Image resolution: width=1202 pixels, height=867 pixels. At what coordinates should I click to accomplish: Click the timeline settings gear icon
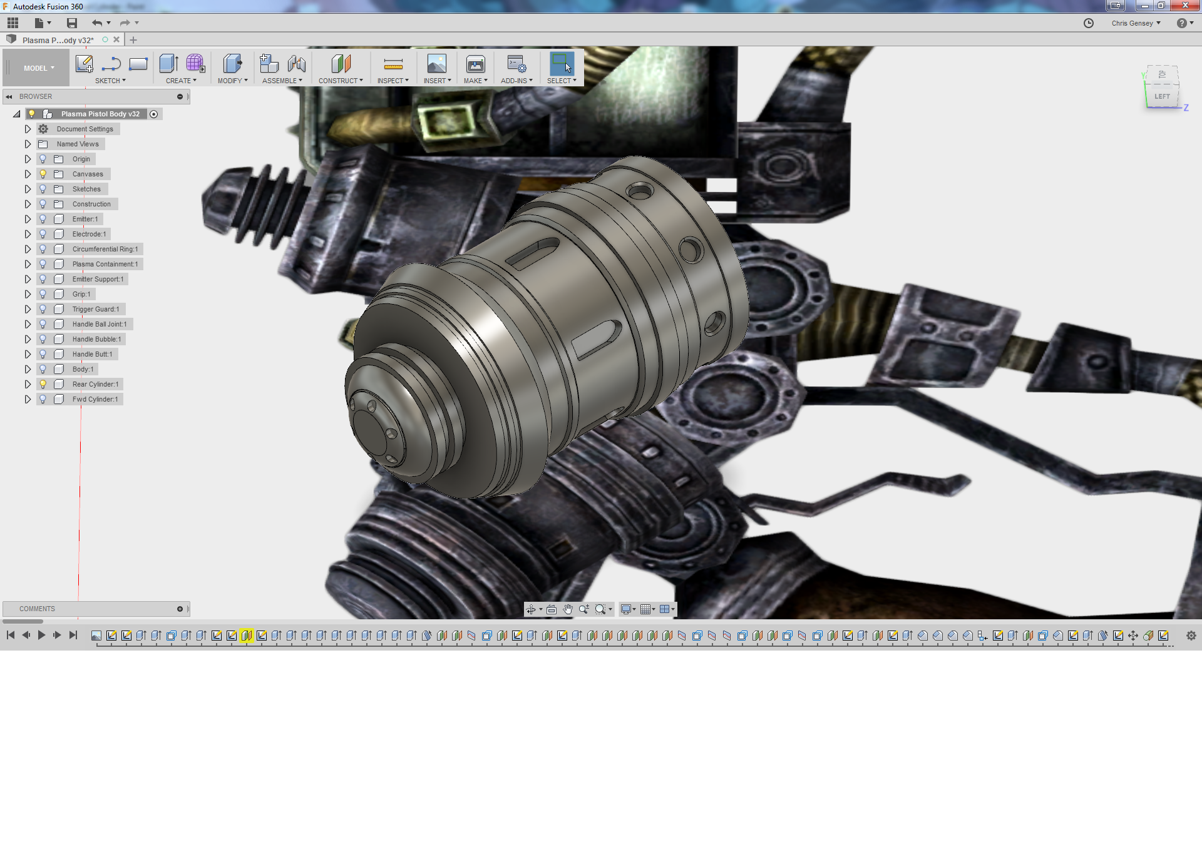pyautogui.click(x=1191, y=636)
